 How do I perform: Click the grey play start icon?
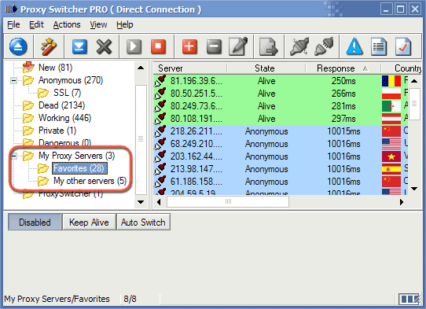(134, 46)
